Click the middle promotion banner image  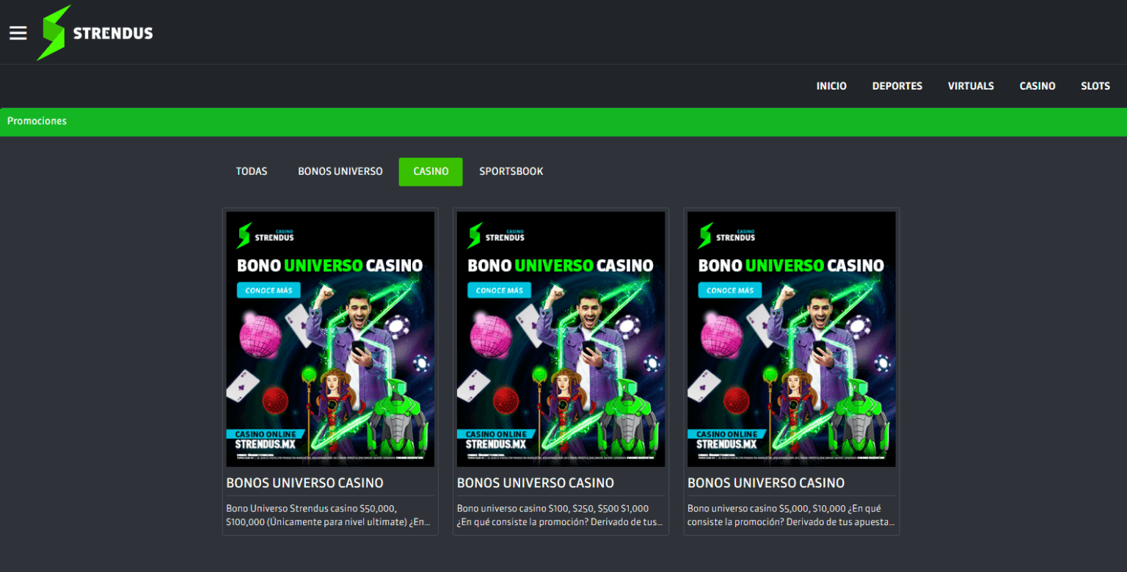pos(560,339)
